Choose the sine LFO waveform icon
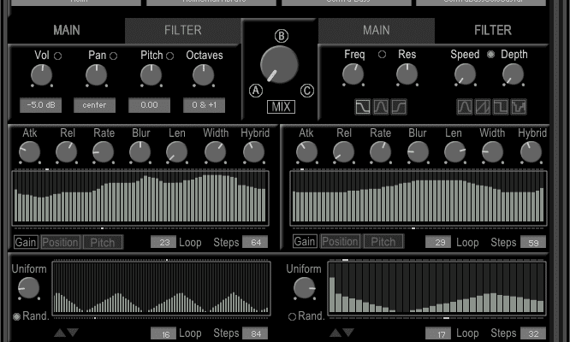 (x=465, y=107)
